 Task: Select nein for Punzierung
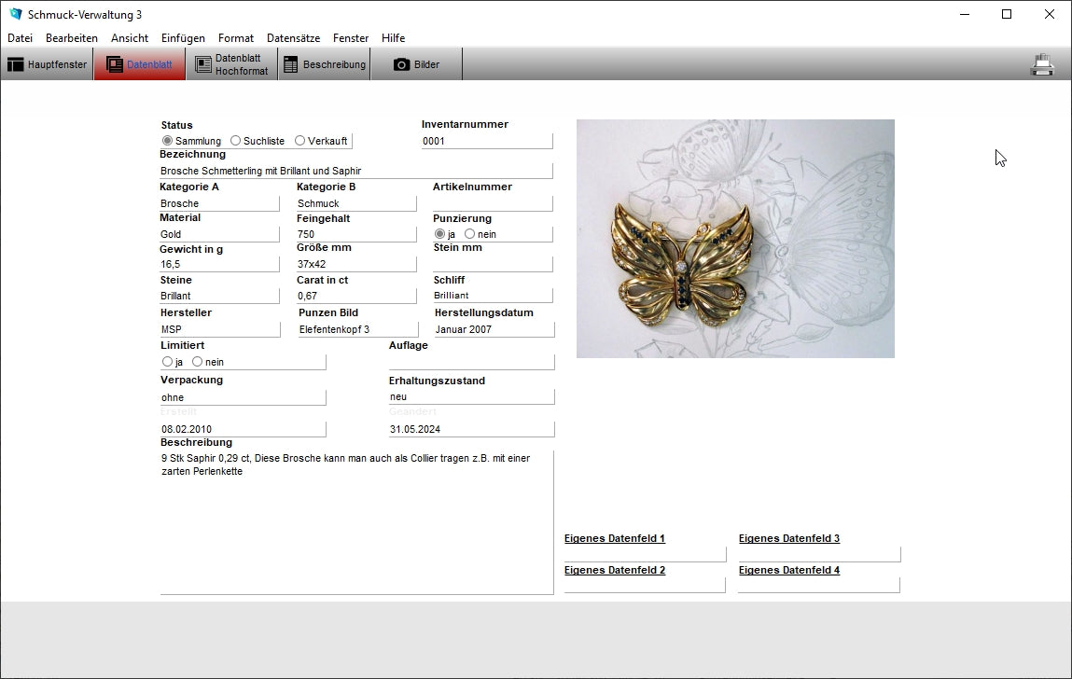[x=470, y=234]
